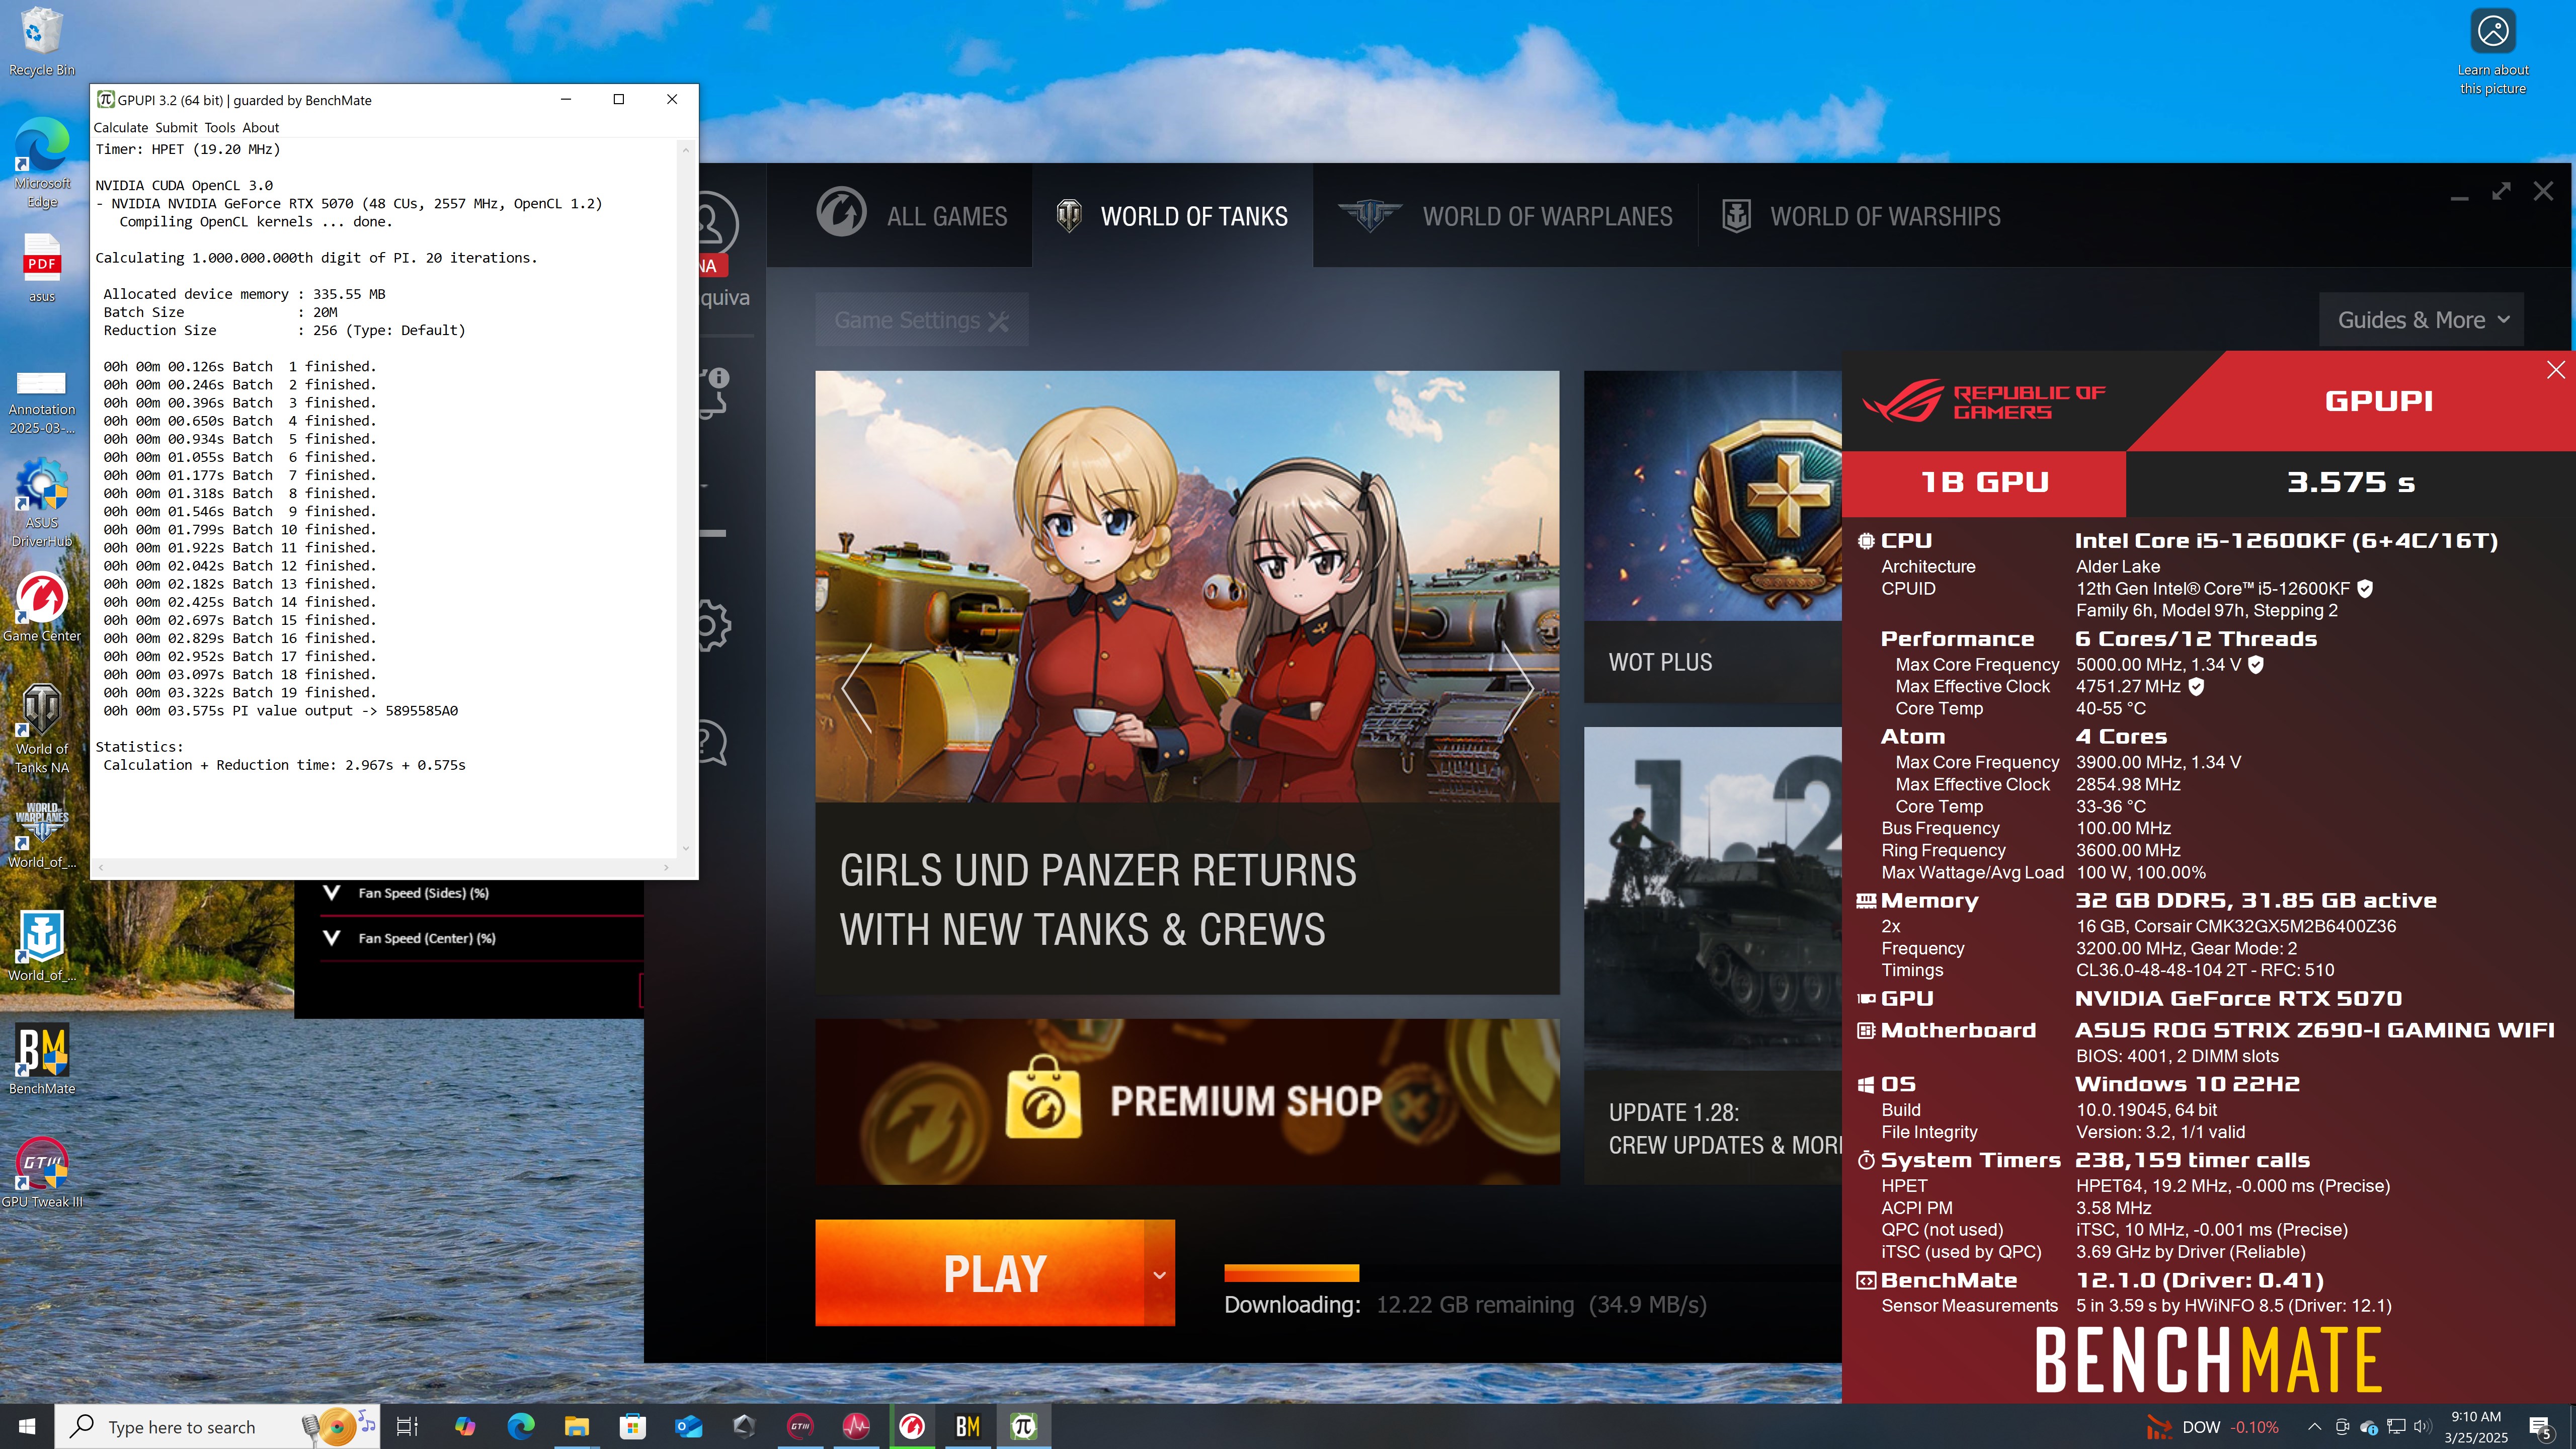Open Copilot from the taskbar
2576x1449 pixels.
click(x=465, y=1426)
